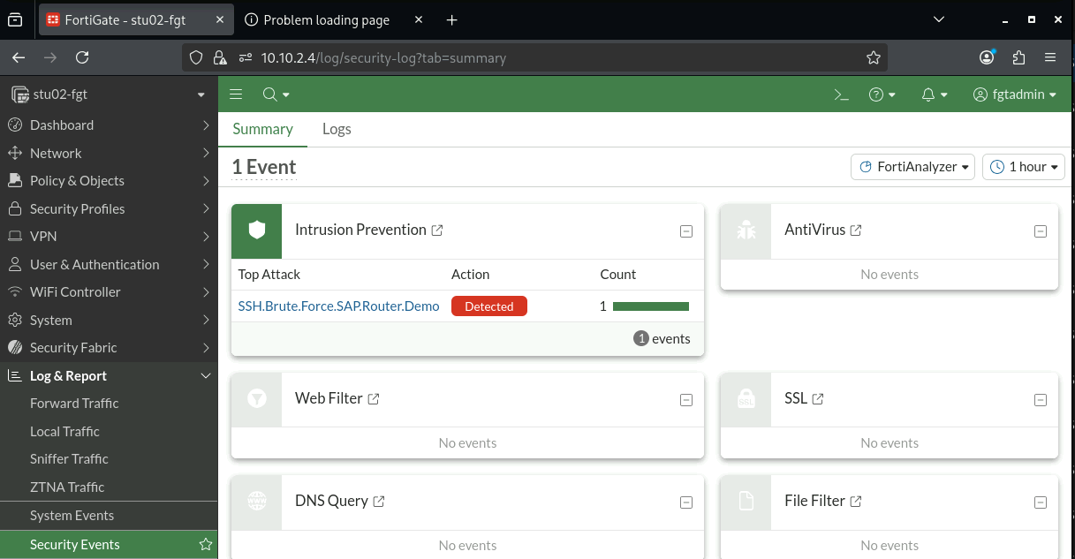
Task: Open the fgtadmin user menu
Action: point(1014,94)
